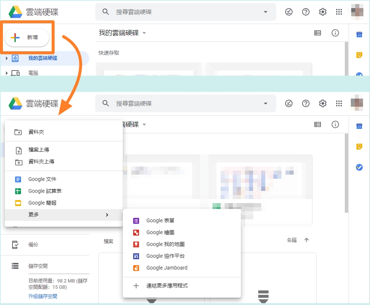
Task: Open the Settings gear in the lower screenshot
Action: pos(322,103)
